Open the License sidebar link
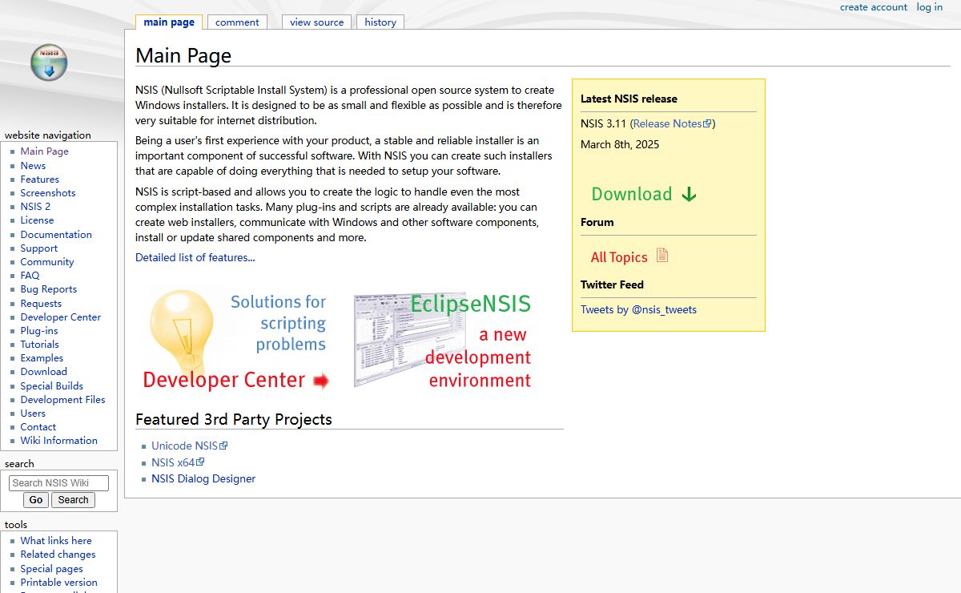961x593 pixels. (38, 220)
